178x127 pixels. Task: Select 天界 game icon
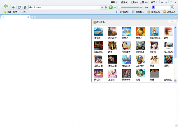(154, 59)
